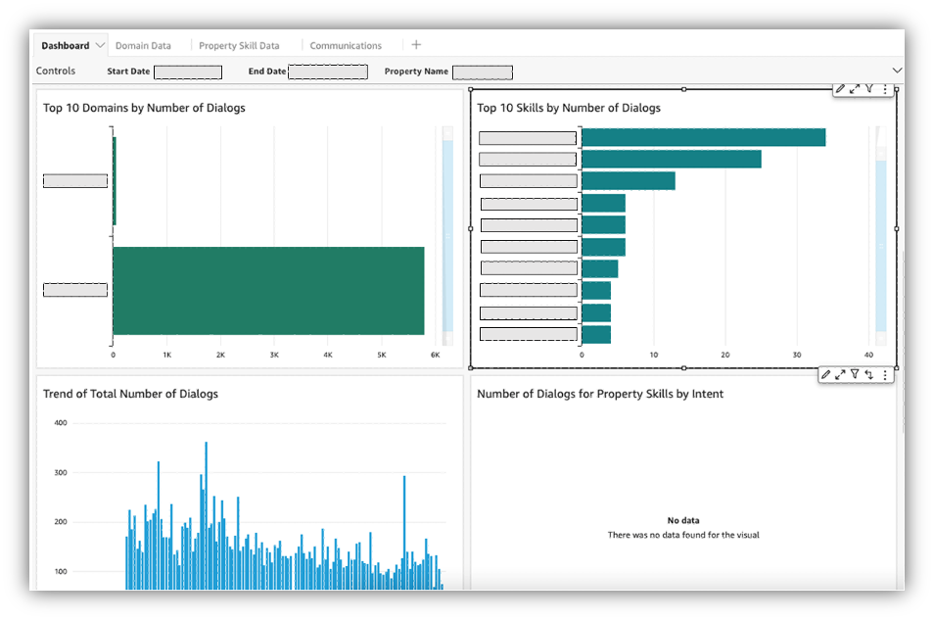This screenshot has height=621, width=934.
Task: Collapse the Controls bar with the right chevron
Action: 897,71
